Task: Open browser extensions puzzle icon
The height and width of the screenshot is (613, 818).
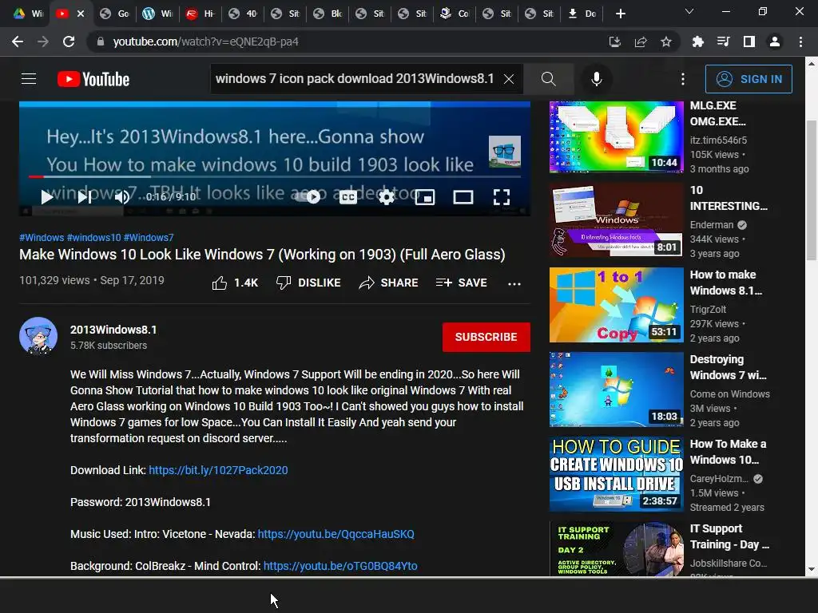Action: click(698, 42)
